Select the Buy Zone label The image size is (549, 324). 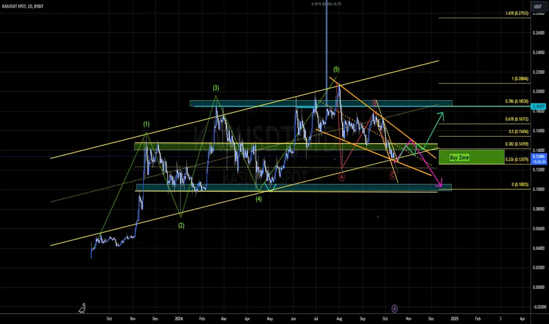point(459,158)
